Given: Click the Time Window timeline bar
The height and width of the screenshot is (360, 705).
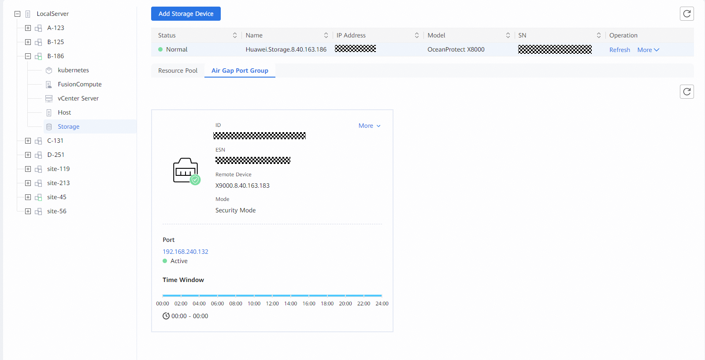Looking at the screenshot, I should tap(272, 295).
